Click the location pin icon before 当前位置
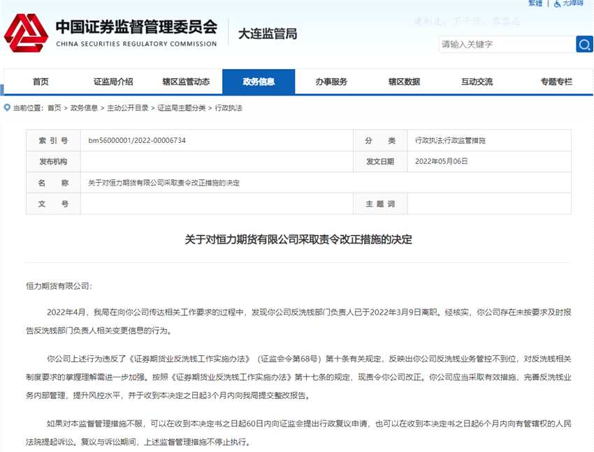Image resolution: width=594 pixels, height=452 pixels. (6, 107)
